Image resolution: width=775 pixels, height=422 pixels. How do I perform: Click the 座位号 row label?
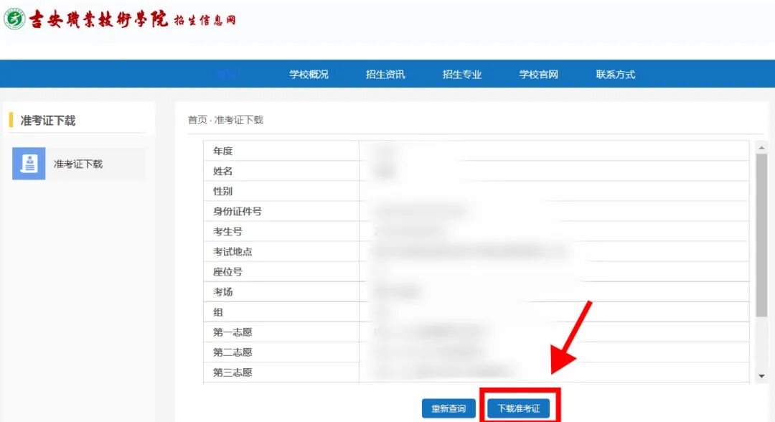(x=227, y=272)
